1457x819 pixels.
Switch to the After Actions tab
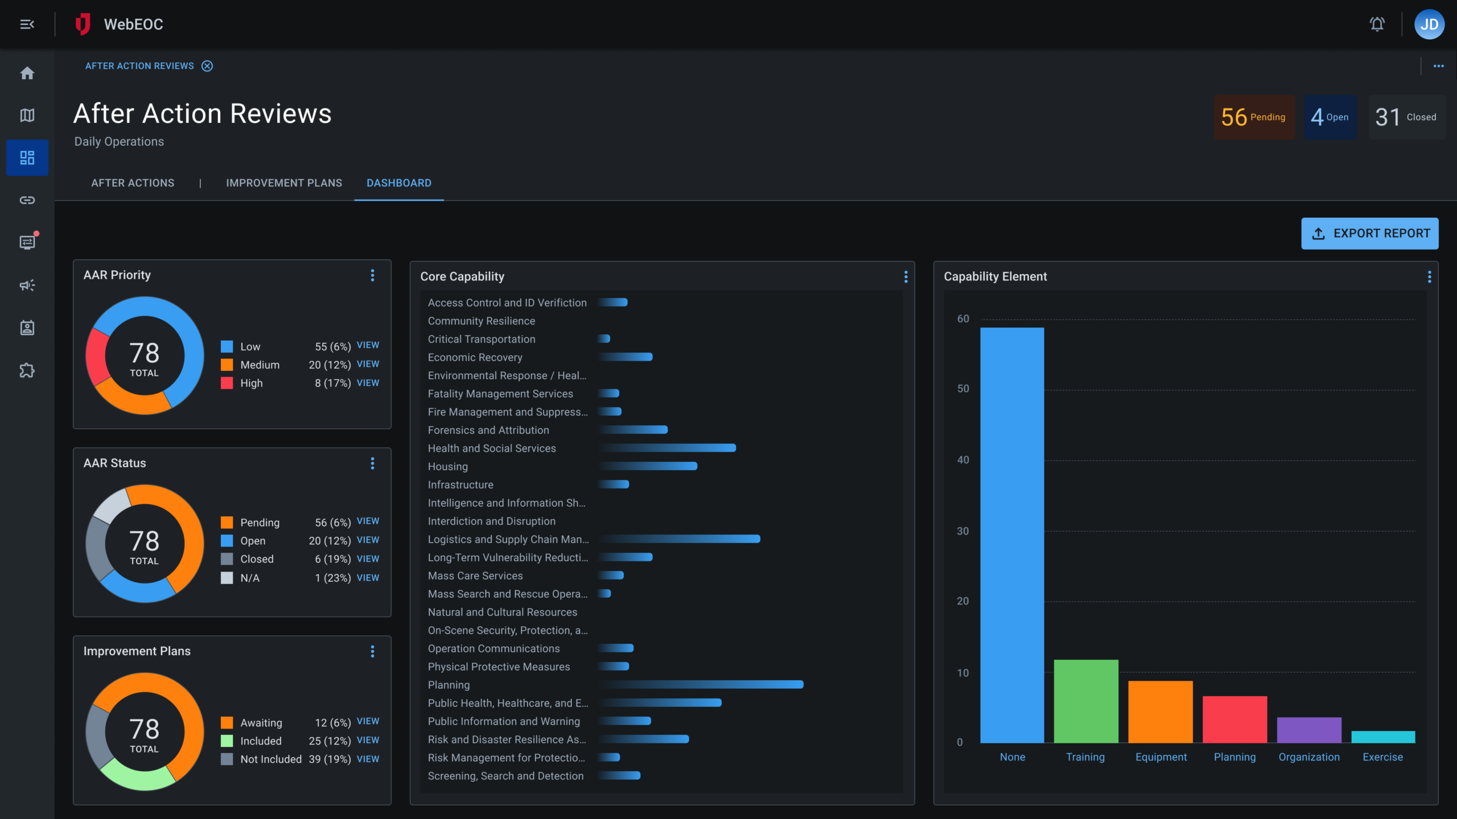click(133, 183)
